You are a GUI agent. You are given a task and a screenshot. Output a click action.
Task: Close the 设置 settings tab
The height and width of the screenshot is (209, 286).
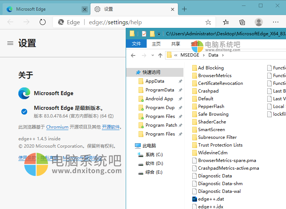tap(172, 9)
